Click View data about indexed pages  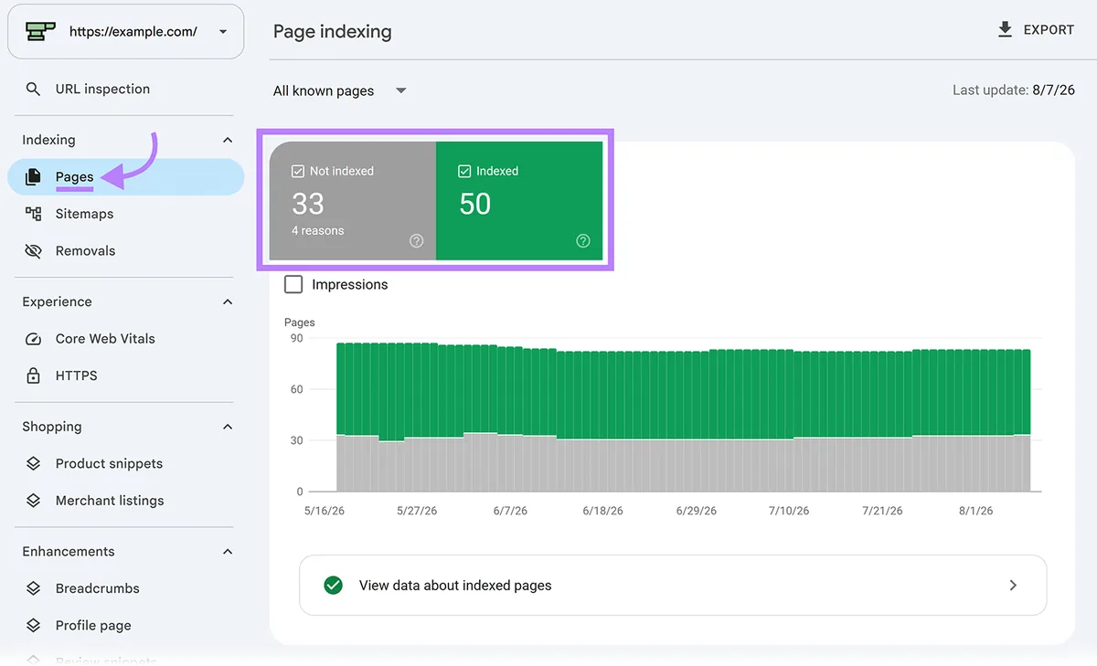pyautogui.click(x=673, y=586)
